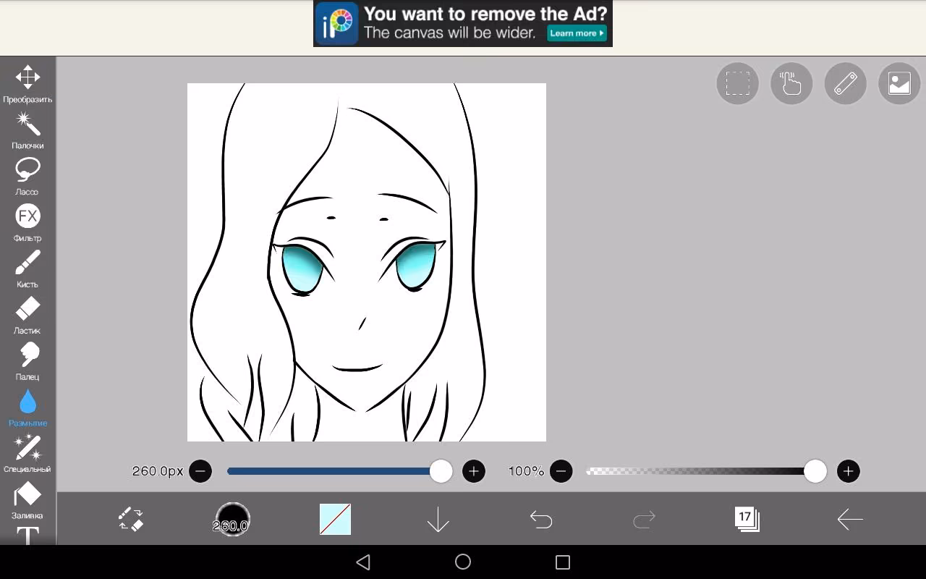The width and height of the screenshot is (926, 579).
Task: Open the layers panel showing 17
Action: [x=747, y=519]
